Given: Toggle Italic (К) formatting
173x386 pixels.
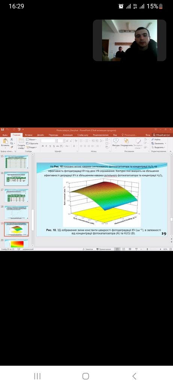Looking at the screenshot, I should tap(46, 146).
